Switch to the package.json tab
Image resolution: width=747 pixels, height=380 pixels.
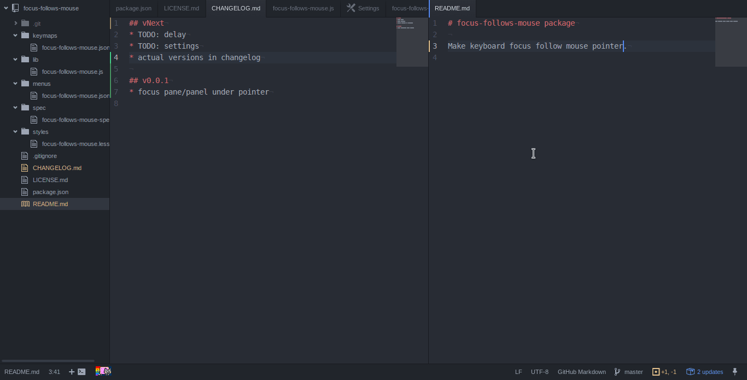click(x=133, y=8)
